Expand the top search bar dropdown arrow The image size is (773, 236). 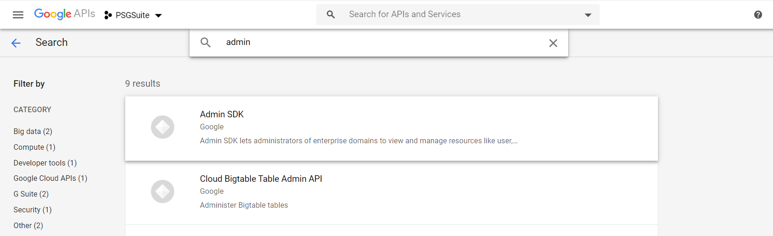click(588, 15)
